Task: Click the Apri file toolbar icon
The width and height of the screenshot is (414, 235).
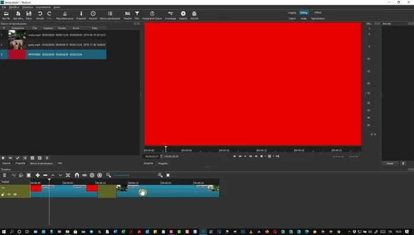Action: tap(6, 15)
